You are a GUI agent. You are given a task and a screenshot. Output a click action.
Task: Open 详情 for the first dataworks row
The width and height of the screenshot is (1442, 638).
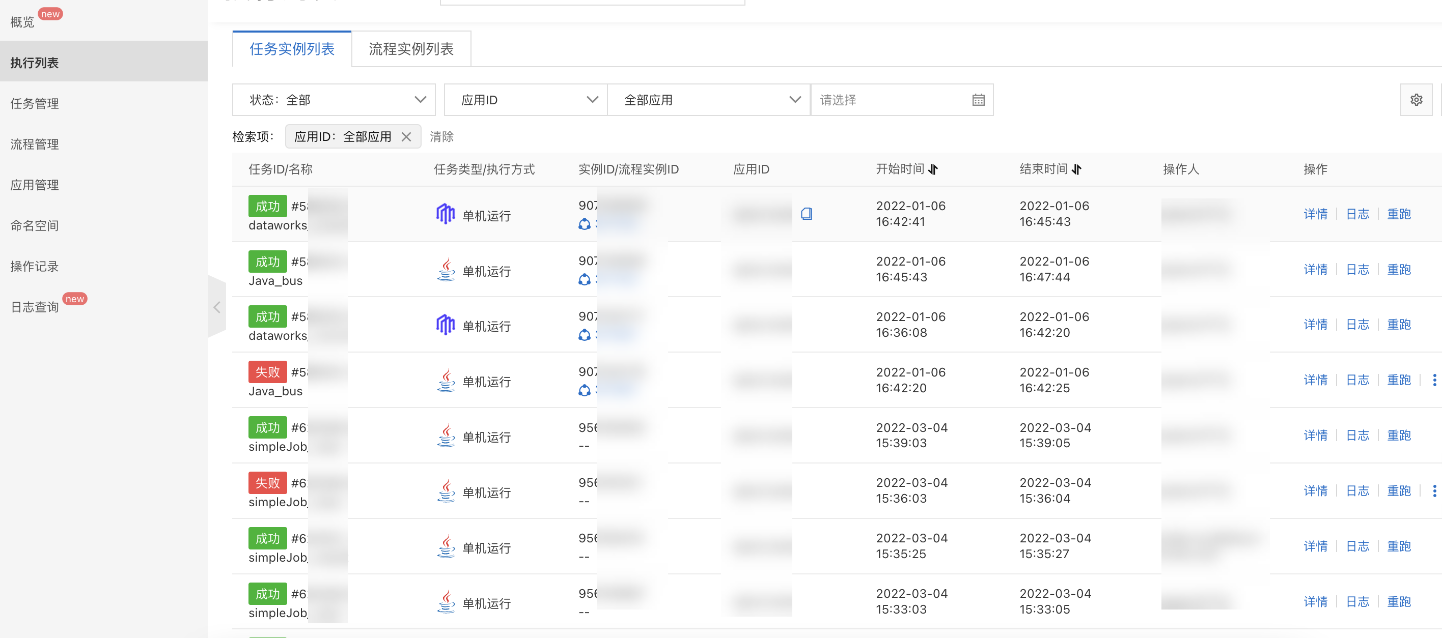(x=1316, y=214)
